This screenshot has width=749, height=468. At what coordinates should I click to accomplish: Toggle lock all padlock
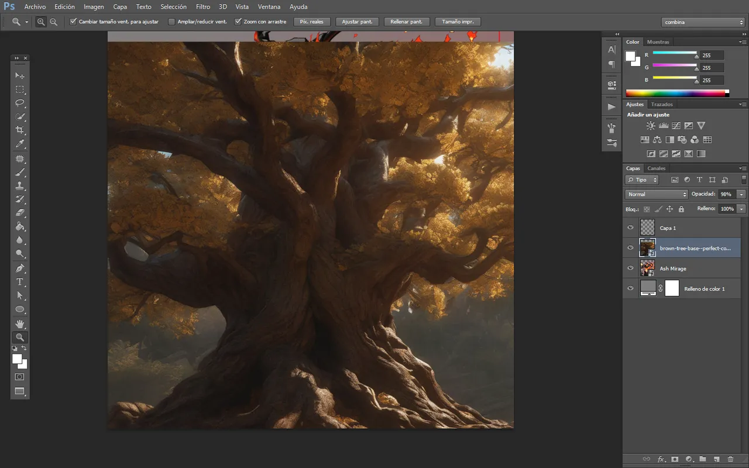click(681, 209)
